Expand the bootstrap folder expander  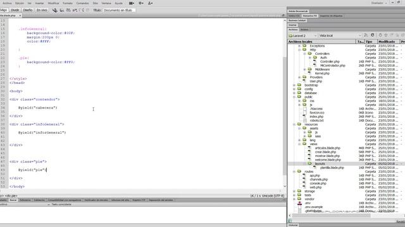pyautogui.click(x=294, y=85)
